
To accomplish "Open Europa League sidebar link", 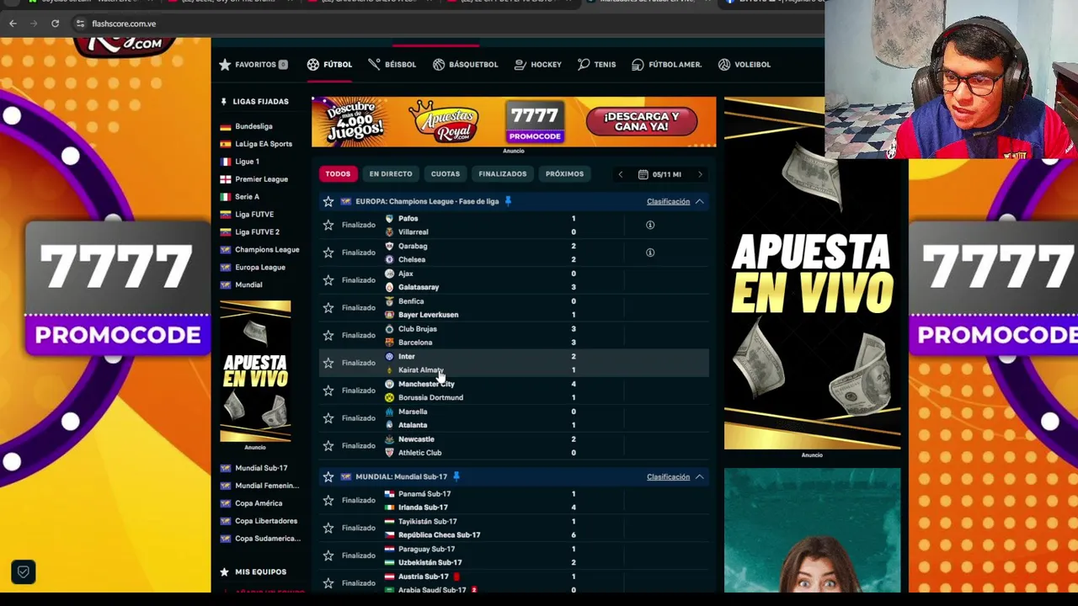I will coord(259,268).
